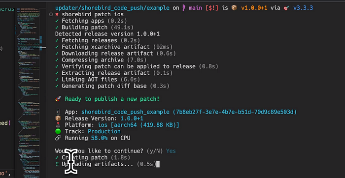345x178 pixels.
Task: Click the 'Fetching releases (0.2s)' line
Action: click(x=98, y=40)
